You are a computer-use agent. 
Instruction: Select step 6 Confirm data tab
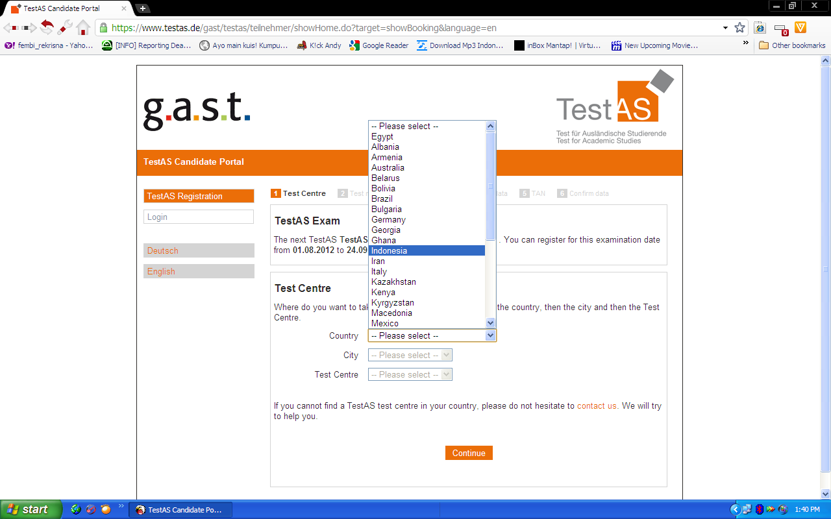(x=583, y=193)
